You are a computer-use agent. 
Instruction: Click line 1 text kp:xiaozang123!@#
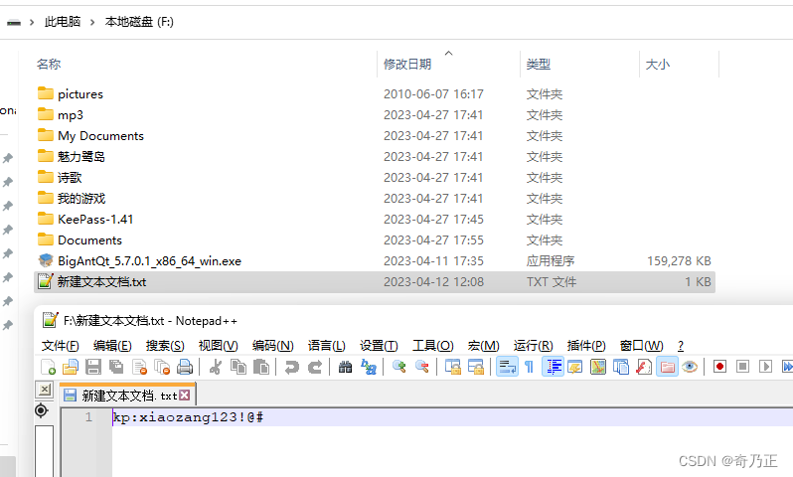click(188, 417)
